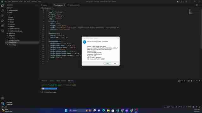Click the minimap in the editor

[194, 12]
